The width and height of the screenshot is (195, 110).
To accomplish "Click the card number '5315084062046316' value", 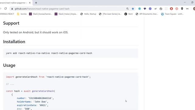I will click(40, 98).
